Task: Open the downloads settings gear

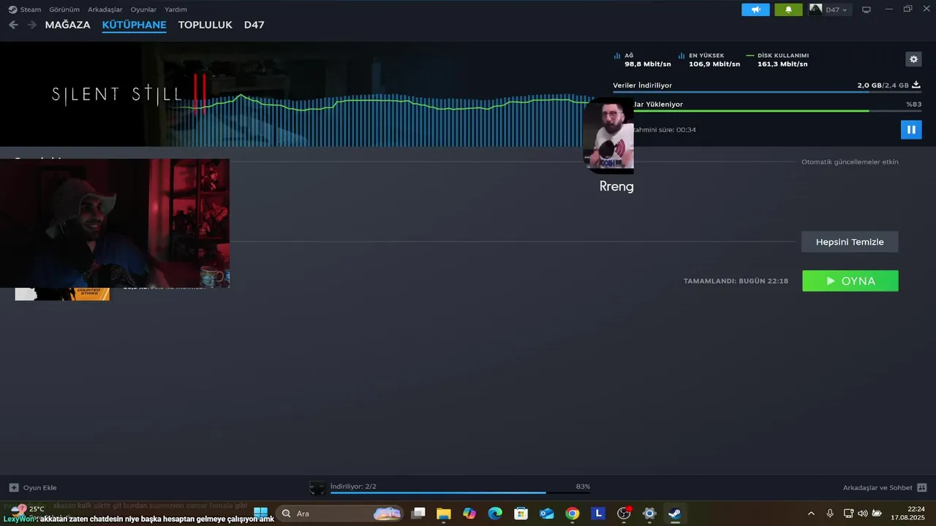Action: click(x=913, y=59)
